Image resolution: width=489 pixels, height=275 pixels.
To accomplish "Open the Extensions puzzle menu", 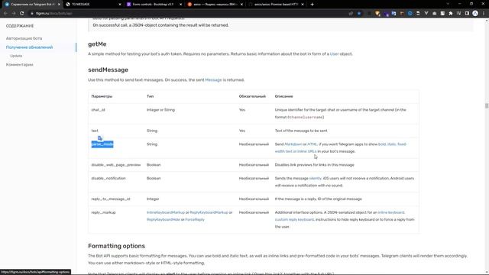I will pos(451,14).
